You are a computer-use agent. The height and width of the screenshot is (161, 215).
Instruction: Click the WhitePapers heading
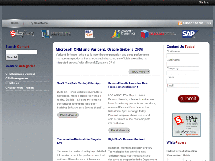point(176,142)
